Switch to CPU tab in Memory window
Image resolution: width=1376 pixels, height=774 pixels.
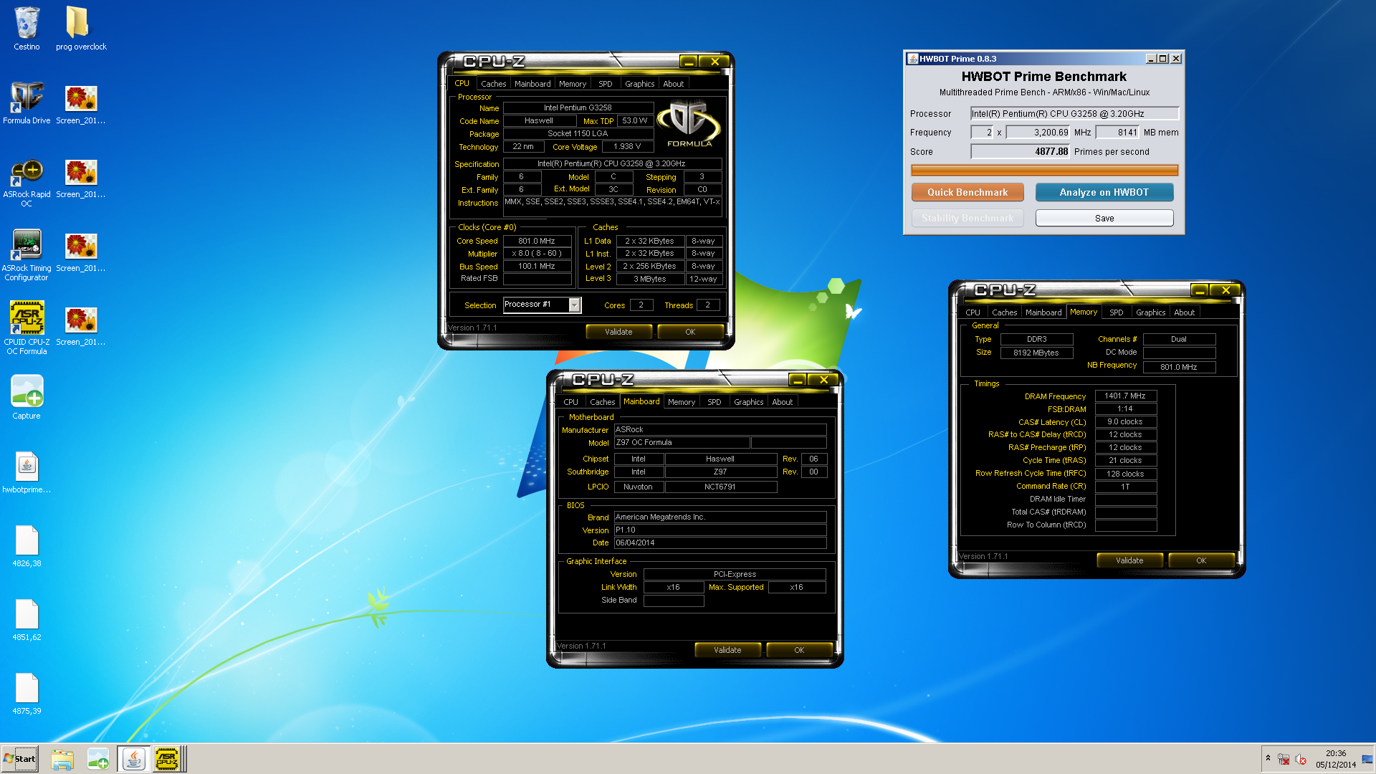(973, 312)
